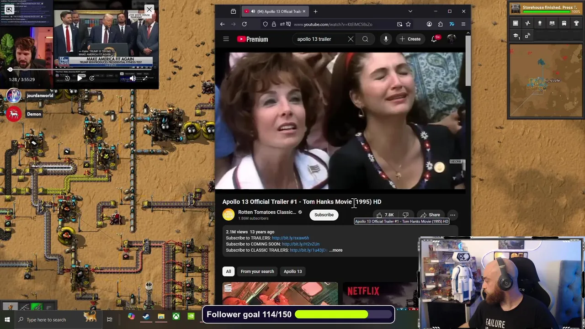Open the COMING SOON bit.ly link
The height and width of the screenshot is (329, 585).
(301, 244)
